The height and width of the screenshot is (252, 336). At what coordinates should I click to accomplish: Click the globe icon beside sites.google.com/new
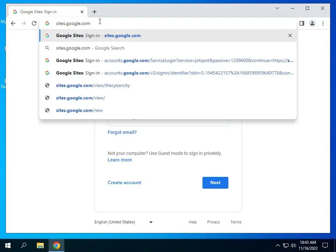coord(47,110)
